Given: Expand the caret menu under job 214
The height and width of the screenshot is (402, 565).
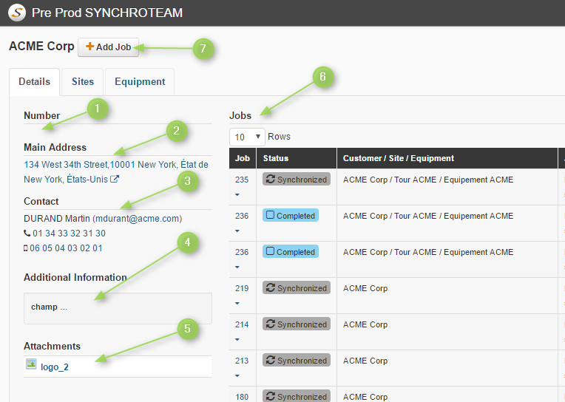Looking at the screenshot, I should click(237, 340).
